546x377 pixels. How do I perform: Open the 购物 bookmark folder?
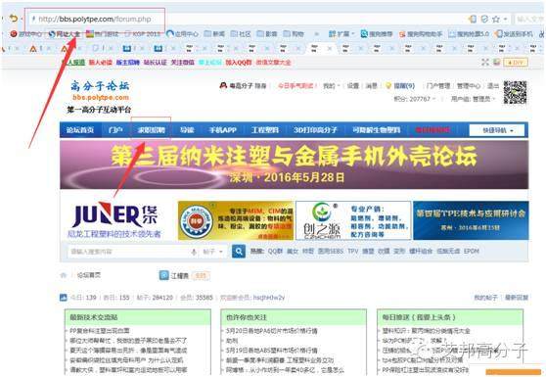[294, 34]
